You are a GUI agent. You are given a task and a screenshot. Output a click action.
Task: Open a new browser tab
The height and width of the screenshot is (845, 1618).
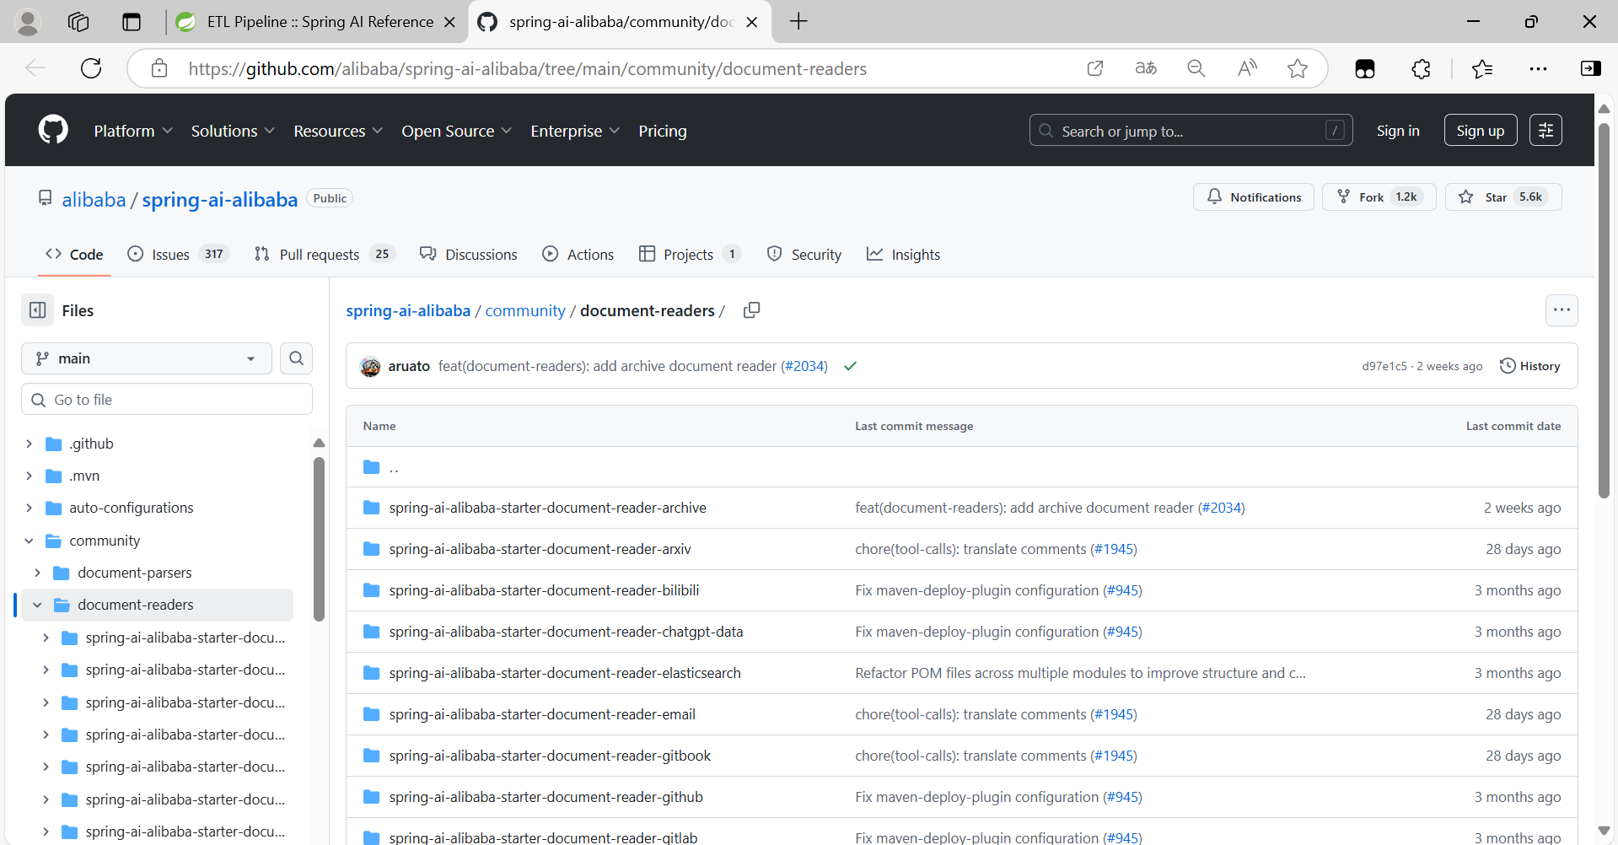tap(798, 22)
